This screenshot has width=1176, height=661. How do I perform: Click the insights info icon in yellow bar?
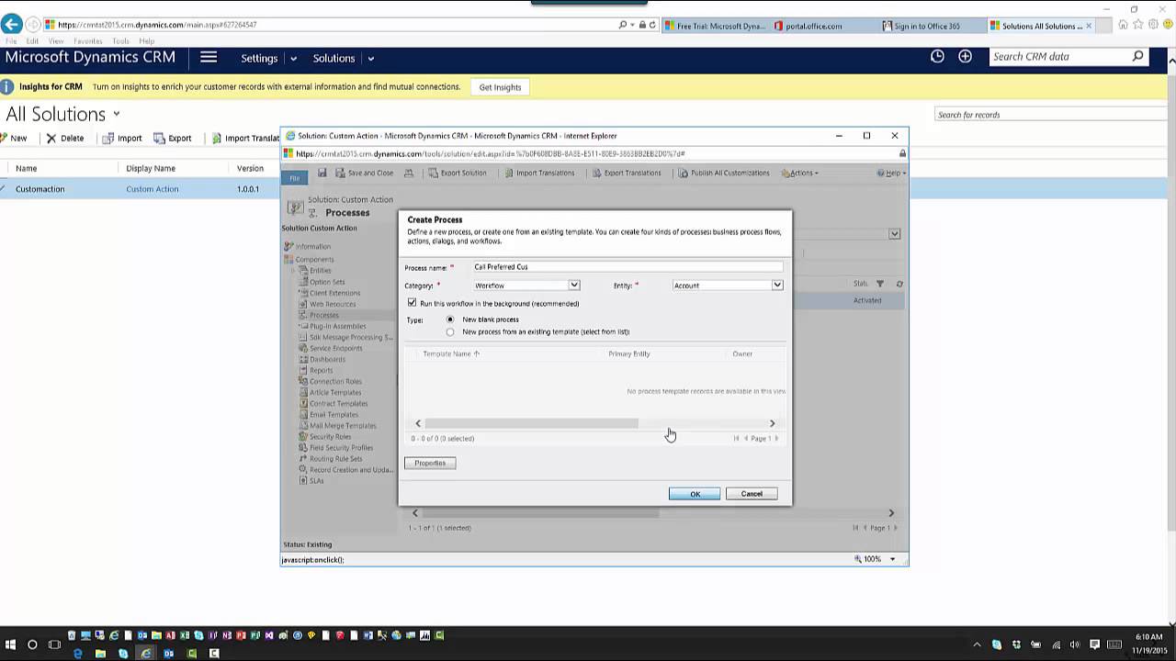pyautogui.click(x=7, y=87)
